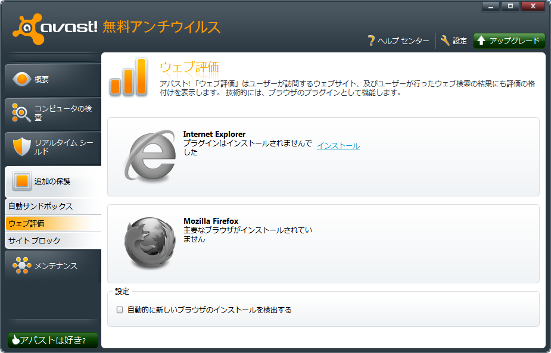
Task: Install the Internet Explorer plugin via インストール link
Action: [338, 146]
